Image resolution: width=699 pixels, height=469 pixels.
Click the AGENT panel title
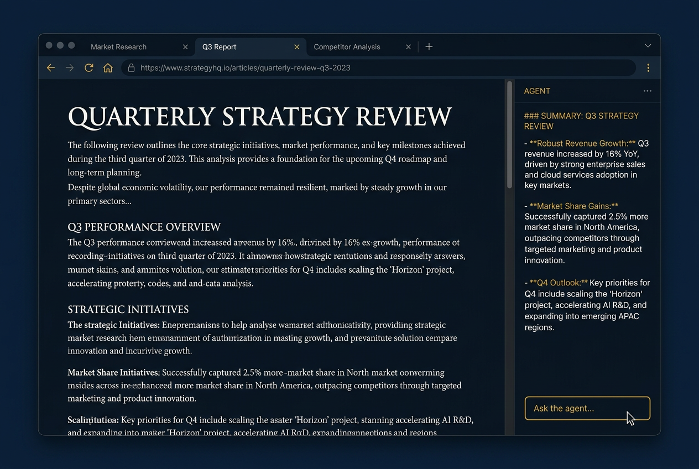point(537,91)
